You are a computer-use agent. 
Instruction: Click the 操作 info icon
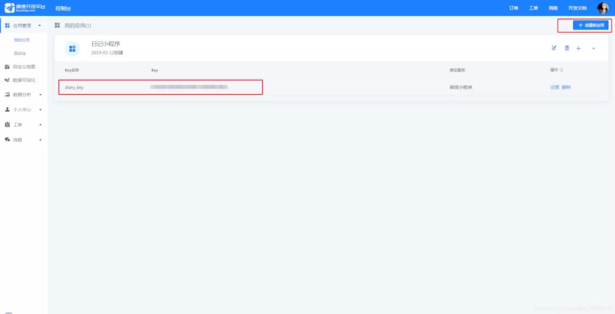[x=561, y=70]
